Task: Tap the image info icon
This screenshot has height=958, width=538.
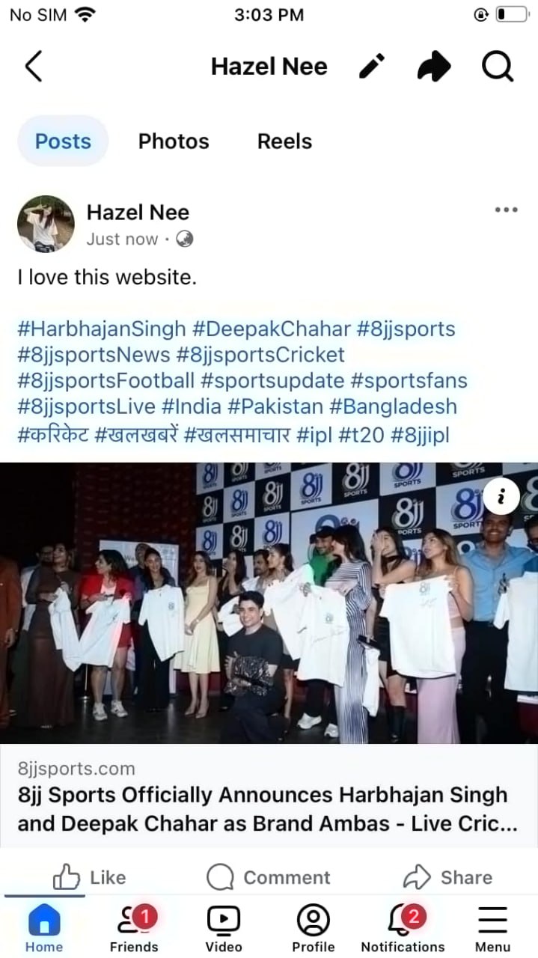Action: [x=503, y=495]
